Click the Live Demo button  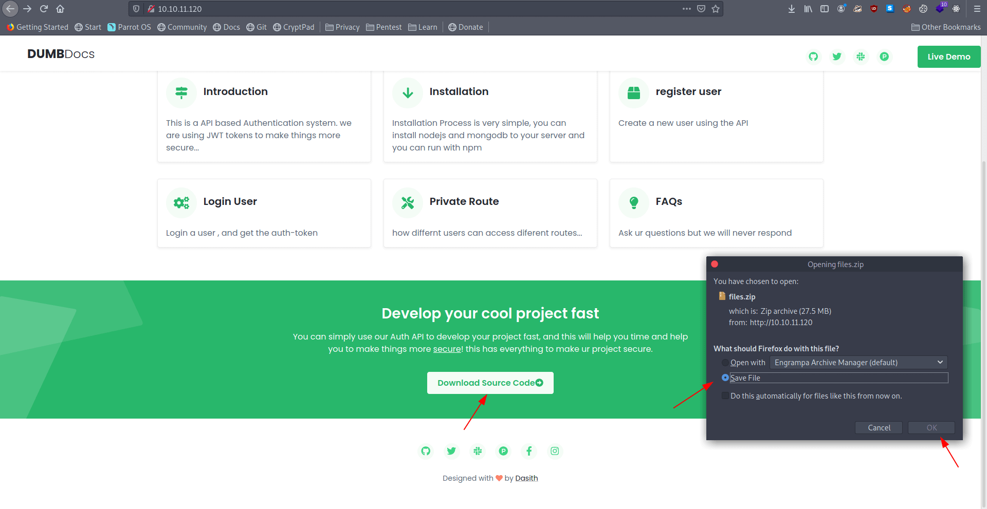pos(949,56)
